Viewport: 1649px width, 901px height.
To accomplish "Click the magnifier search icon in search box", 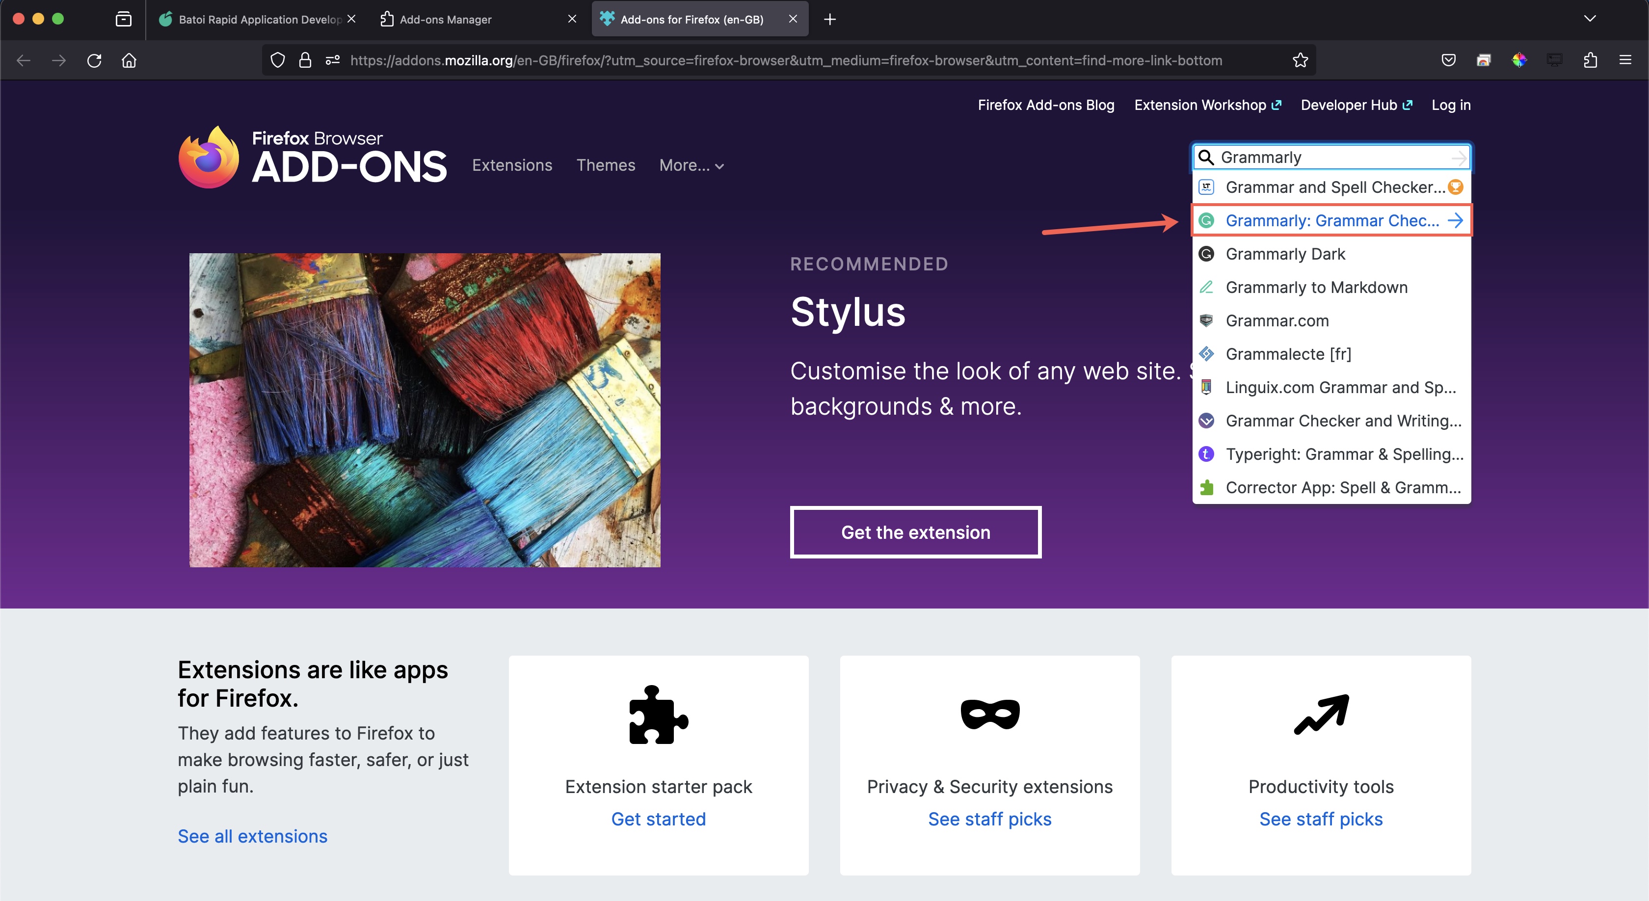I will [1206, 158].
